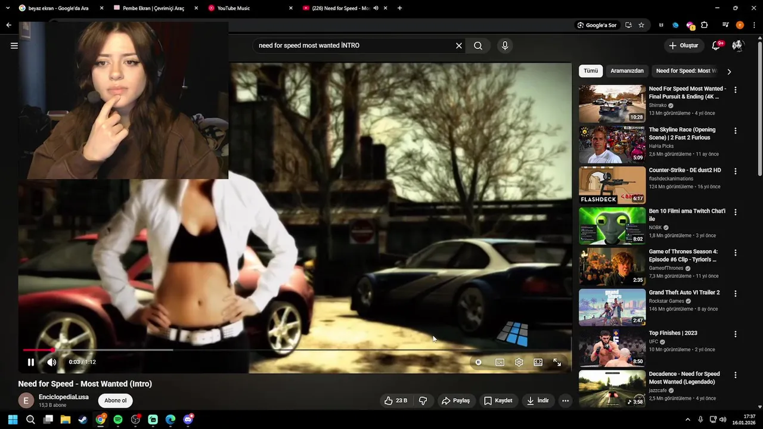This screenshot has width=763, height=429.
Task: Toggle the autoplay switch in player
Action: tap(478, 362)
